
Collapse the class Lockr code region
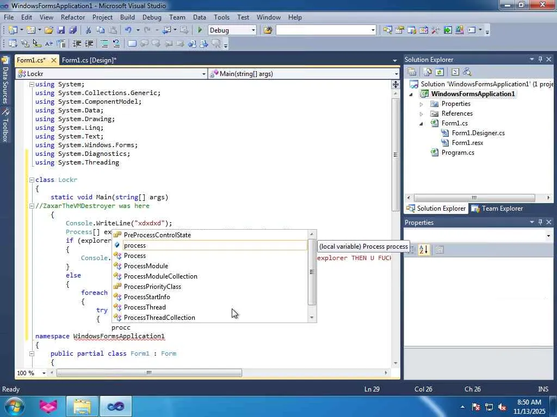point(31,180)
